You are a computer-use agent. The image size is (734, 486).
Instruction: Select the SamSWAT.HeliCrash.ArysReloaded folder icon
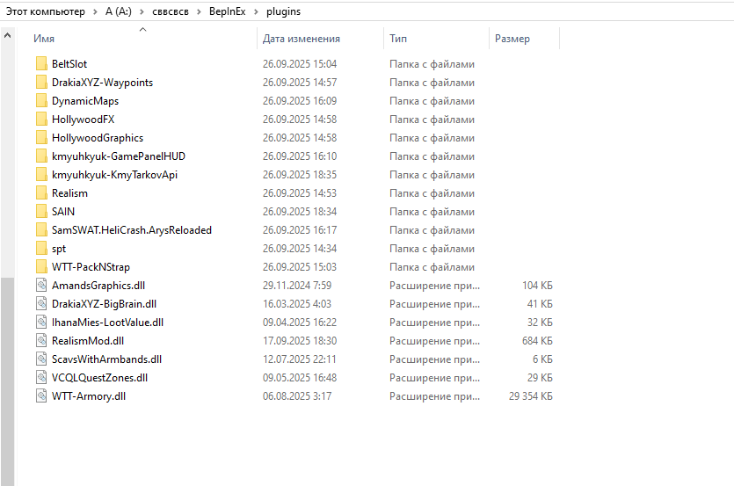(41, 230)
